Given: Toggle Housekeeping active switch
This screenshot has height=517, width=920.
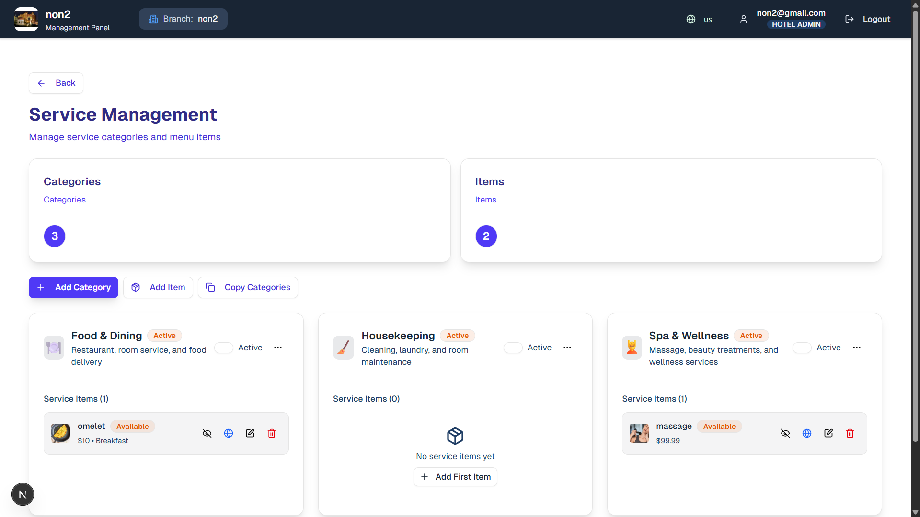Looking at the screenshot, I should 513,348.
